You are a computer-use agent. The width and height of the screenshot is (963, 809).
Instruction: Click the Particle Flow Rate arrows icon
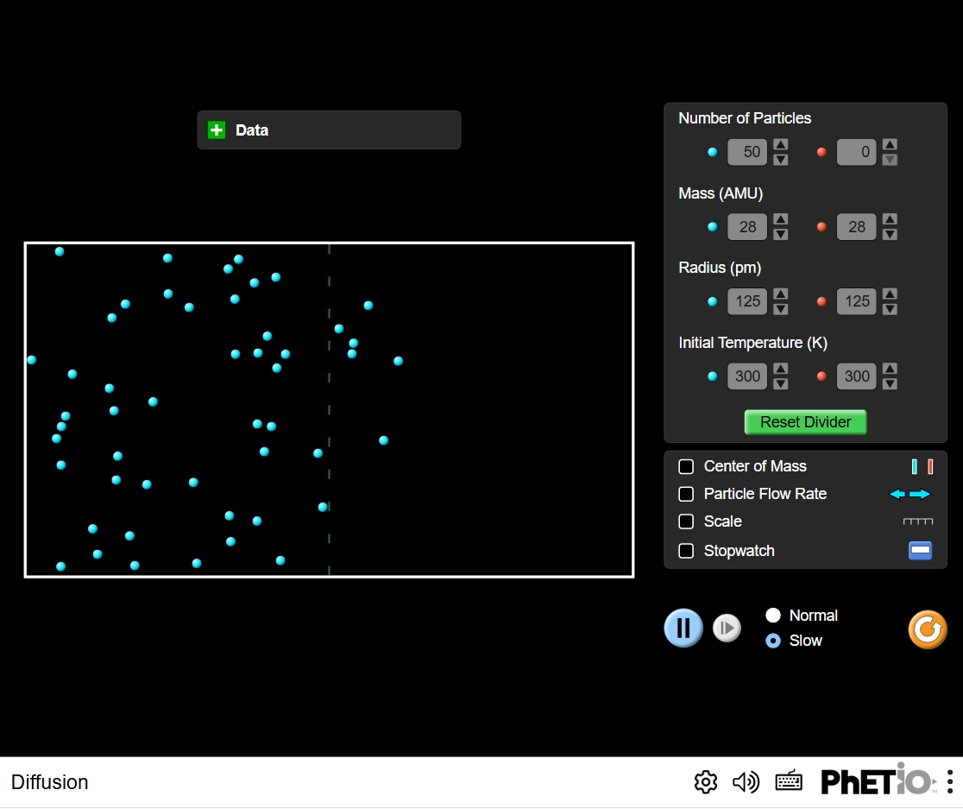pyautogui.click(x=910, y=494)
